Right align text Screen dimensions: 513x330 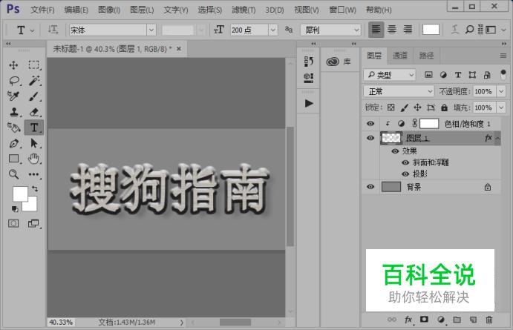pos(408,30)
